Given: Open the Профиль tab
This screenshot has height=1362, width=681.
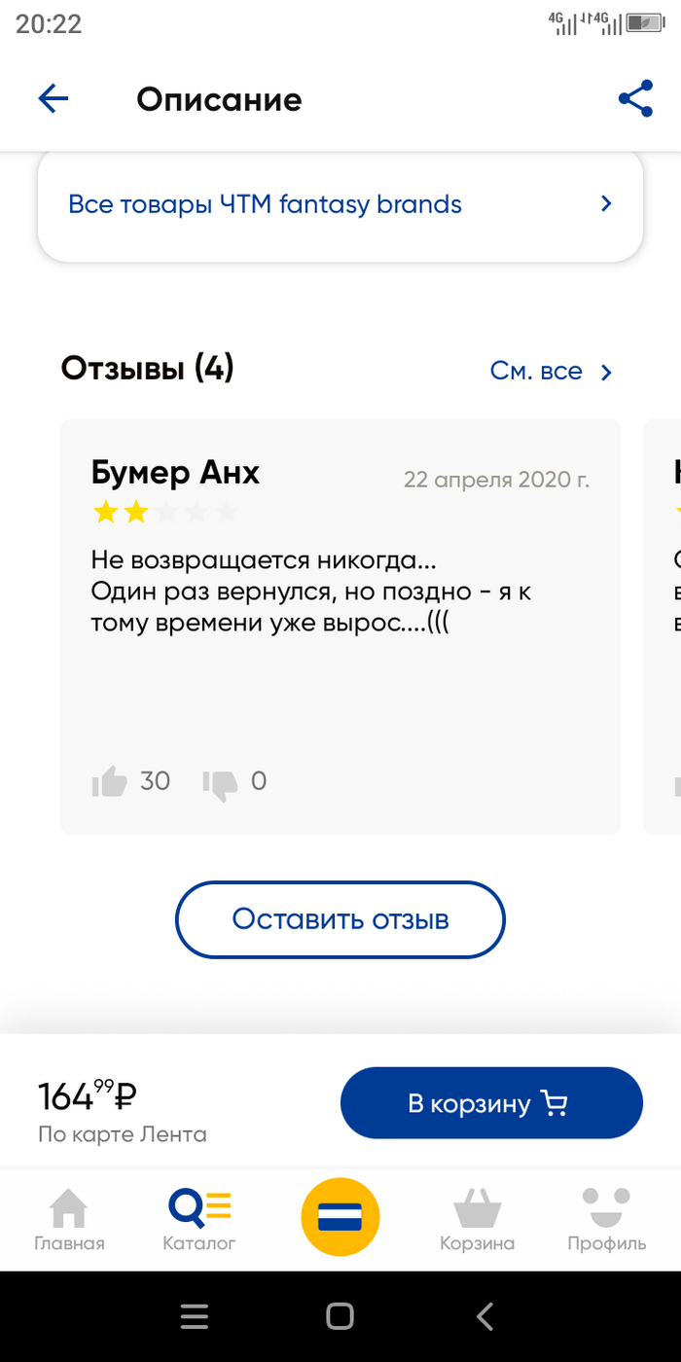Looking at the screenshot, I should coord(606,1220).
